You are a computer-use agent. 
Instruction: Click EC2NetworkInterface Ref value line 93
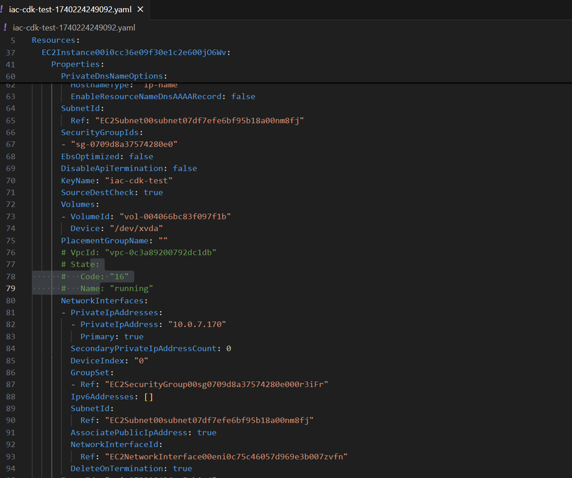(226, 456)
